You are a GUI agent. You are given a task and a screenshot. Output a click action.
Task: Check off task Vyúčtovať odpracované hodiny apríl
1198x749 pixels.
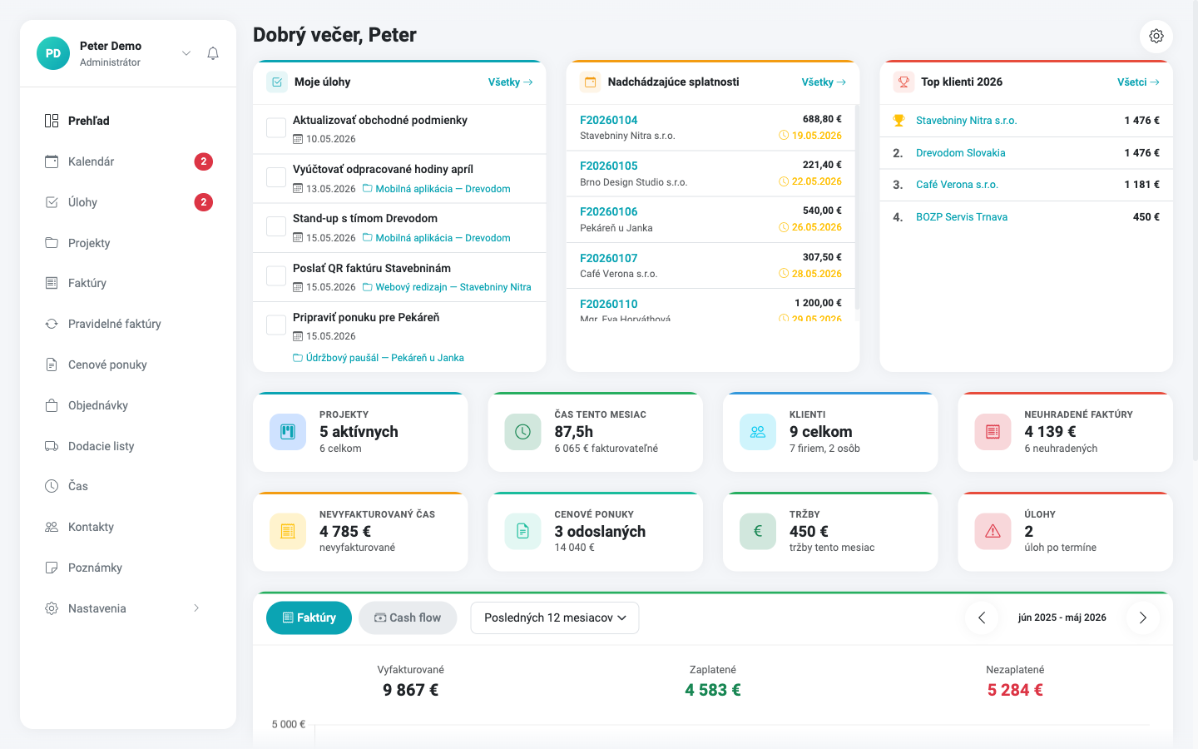point(276,177)
